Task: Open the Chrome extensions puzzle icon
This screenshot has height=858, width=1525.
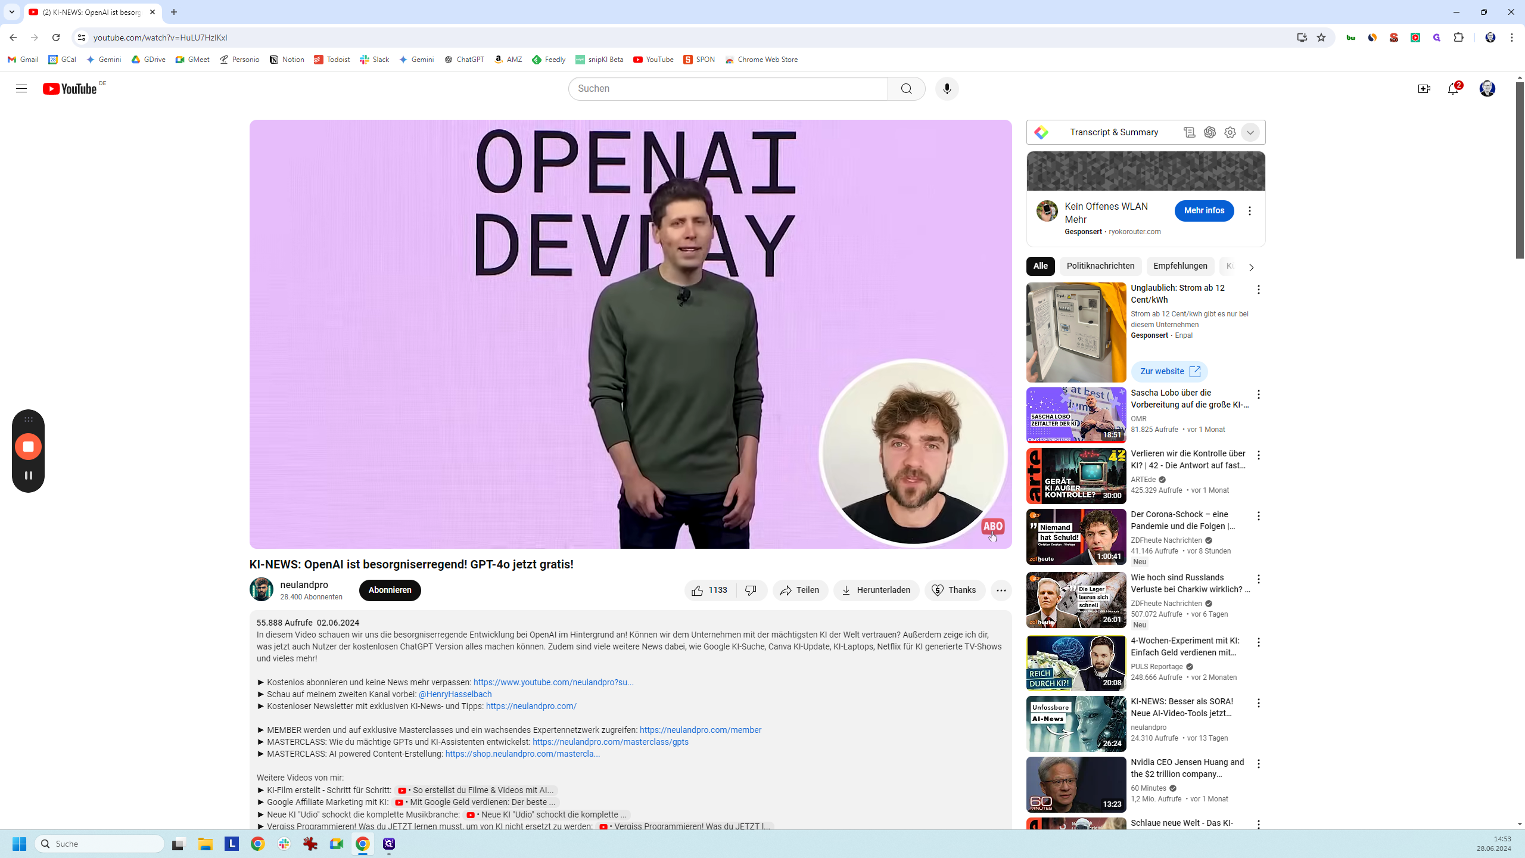Action: tap(1458, 38)
